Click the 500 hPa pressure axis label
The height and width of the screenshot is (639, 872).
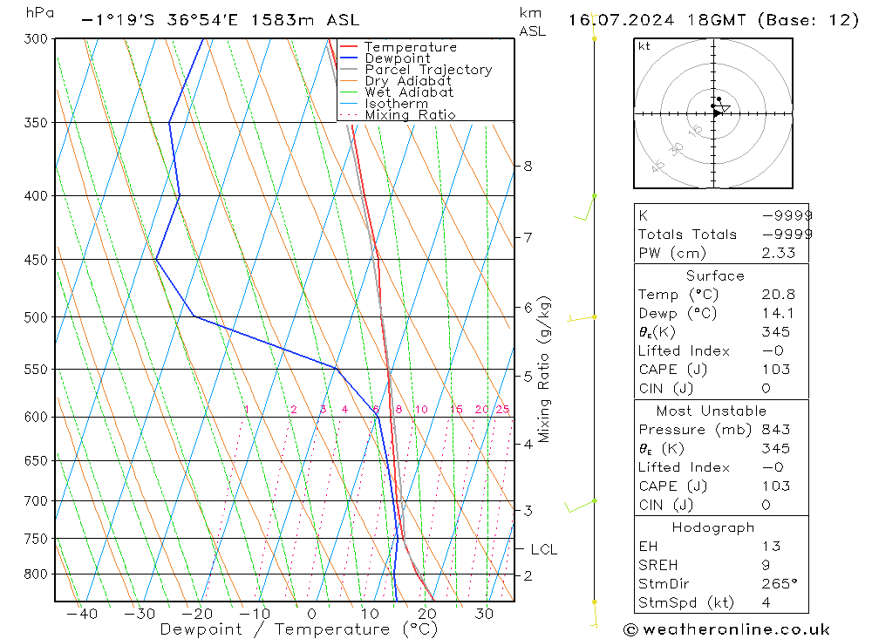pyautogui.click(x=36, y=317)
